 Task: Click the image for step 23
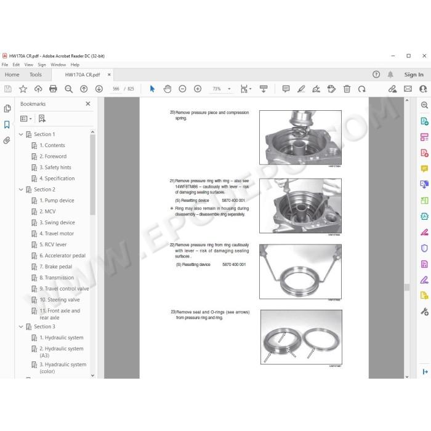[x=301, y=337]
